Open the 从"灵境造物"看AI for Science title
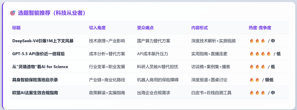This screenshot has height=110, width=297. pyautogui.click(x=40, y=67)
